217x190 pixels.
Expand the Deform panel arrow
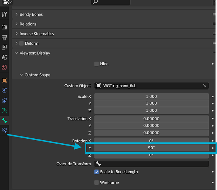click(16, 43)
